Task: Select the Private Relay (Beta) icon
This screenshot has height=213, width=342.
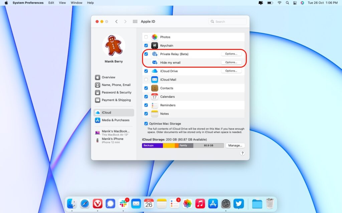Action: click(x=154, y=54)
